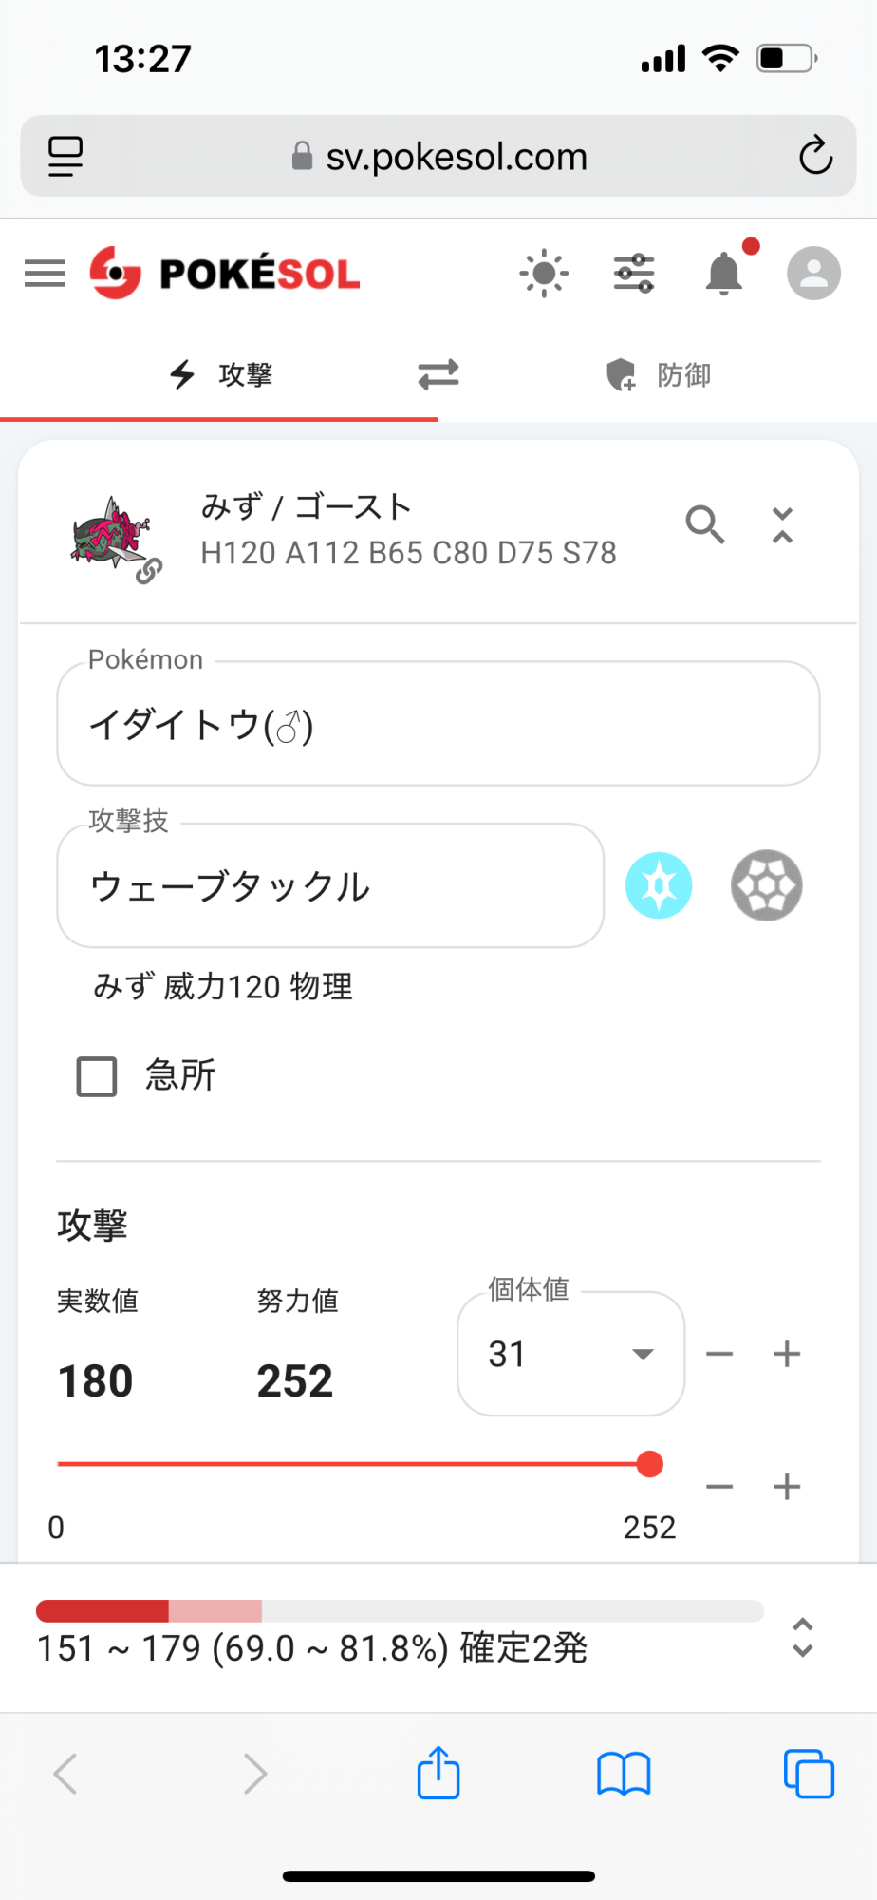
Task: Click the 努力値 slider handle
Action: click(650, 1464)
